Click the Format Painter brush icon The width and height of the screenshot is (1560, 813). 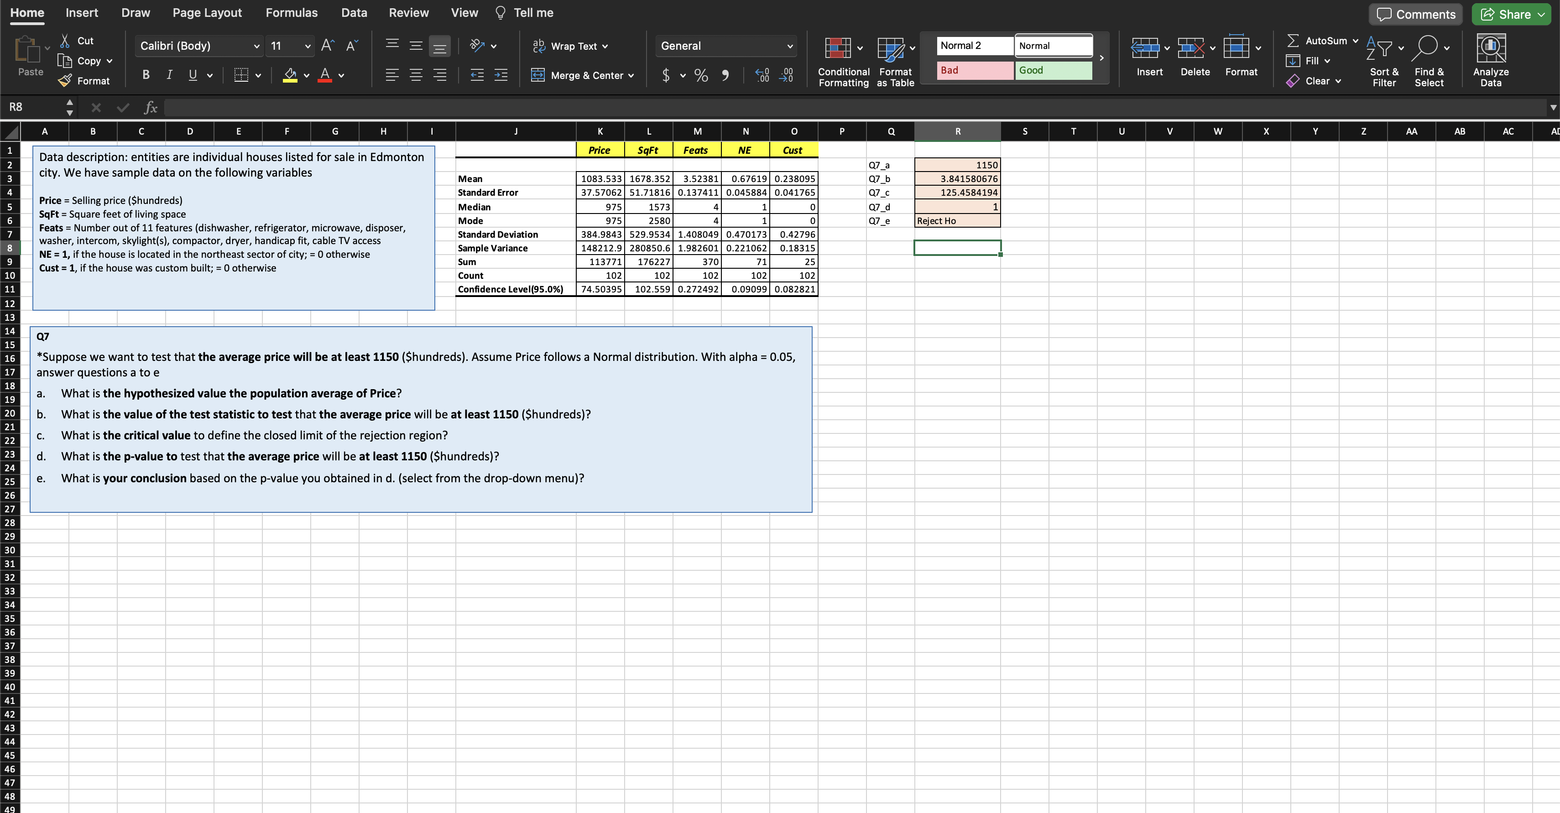point(65,80)
